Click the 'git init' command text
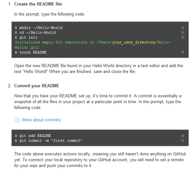 point(28,38)
